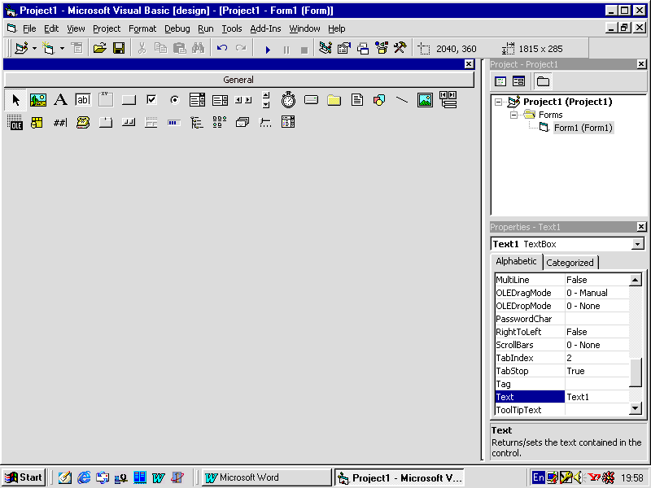Image resolution: width=651 pixels, height=488 pixels.
Task: Open the Form Layout Window toolbar icon
Action: 363,48
